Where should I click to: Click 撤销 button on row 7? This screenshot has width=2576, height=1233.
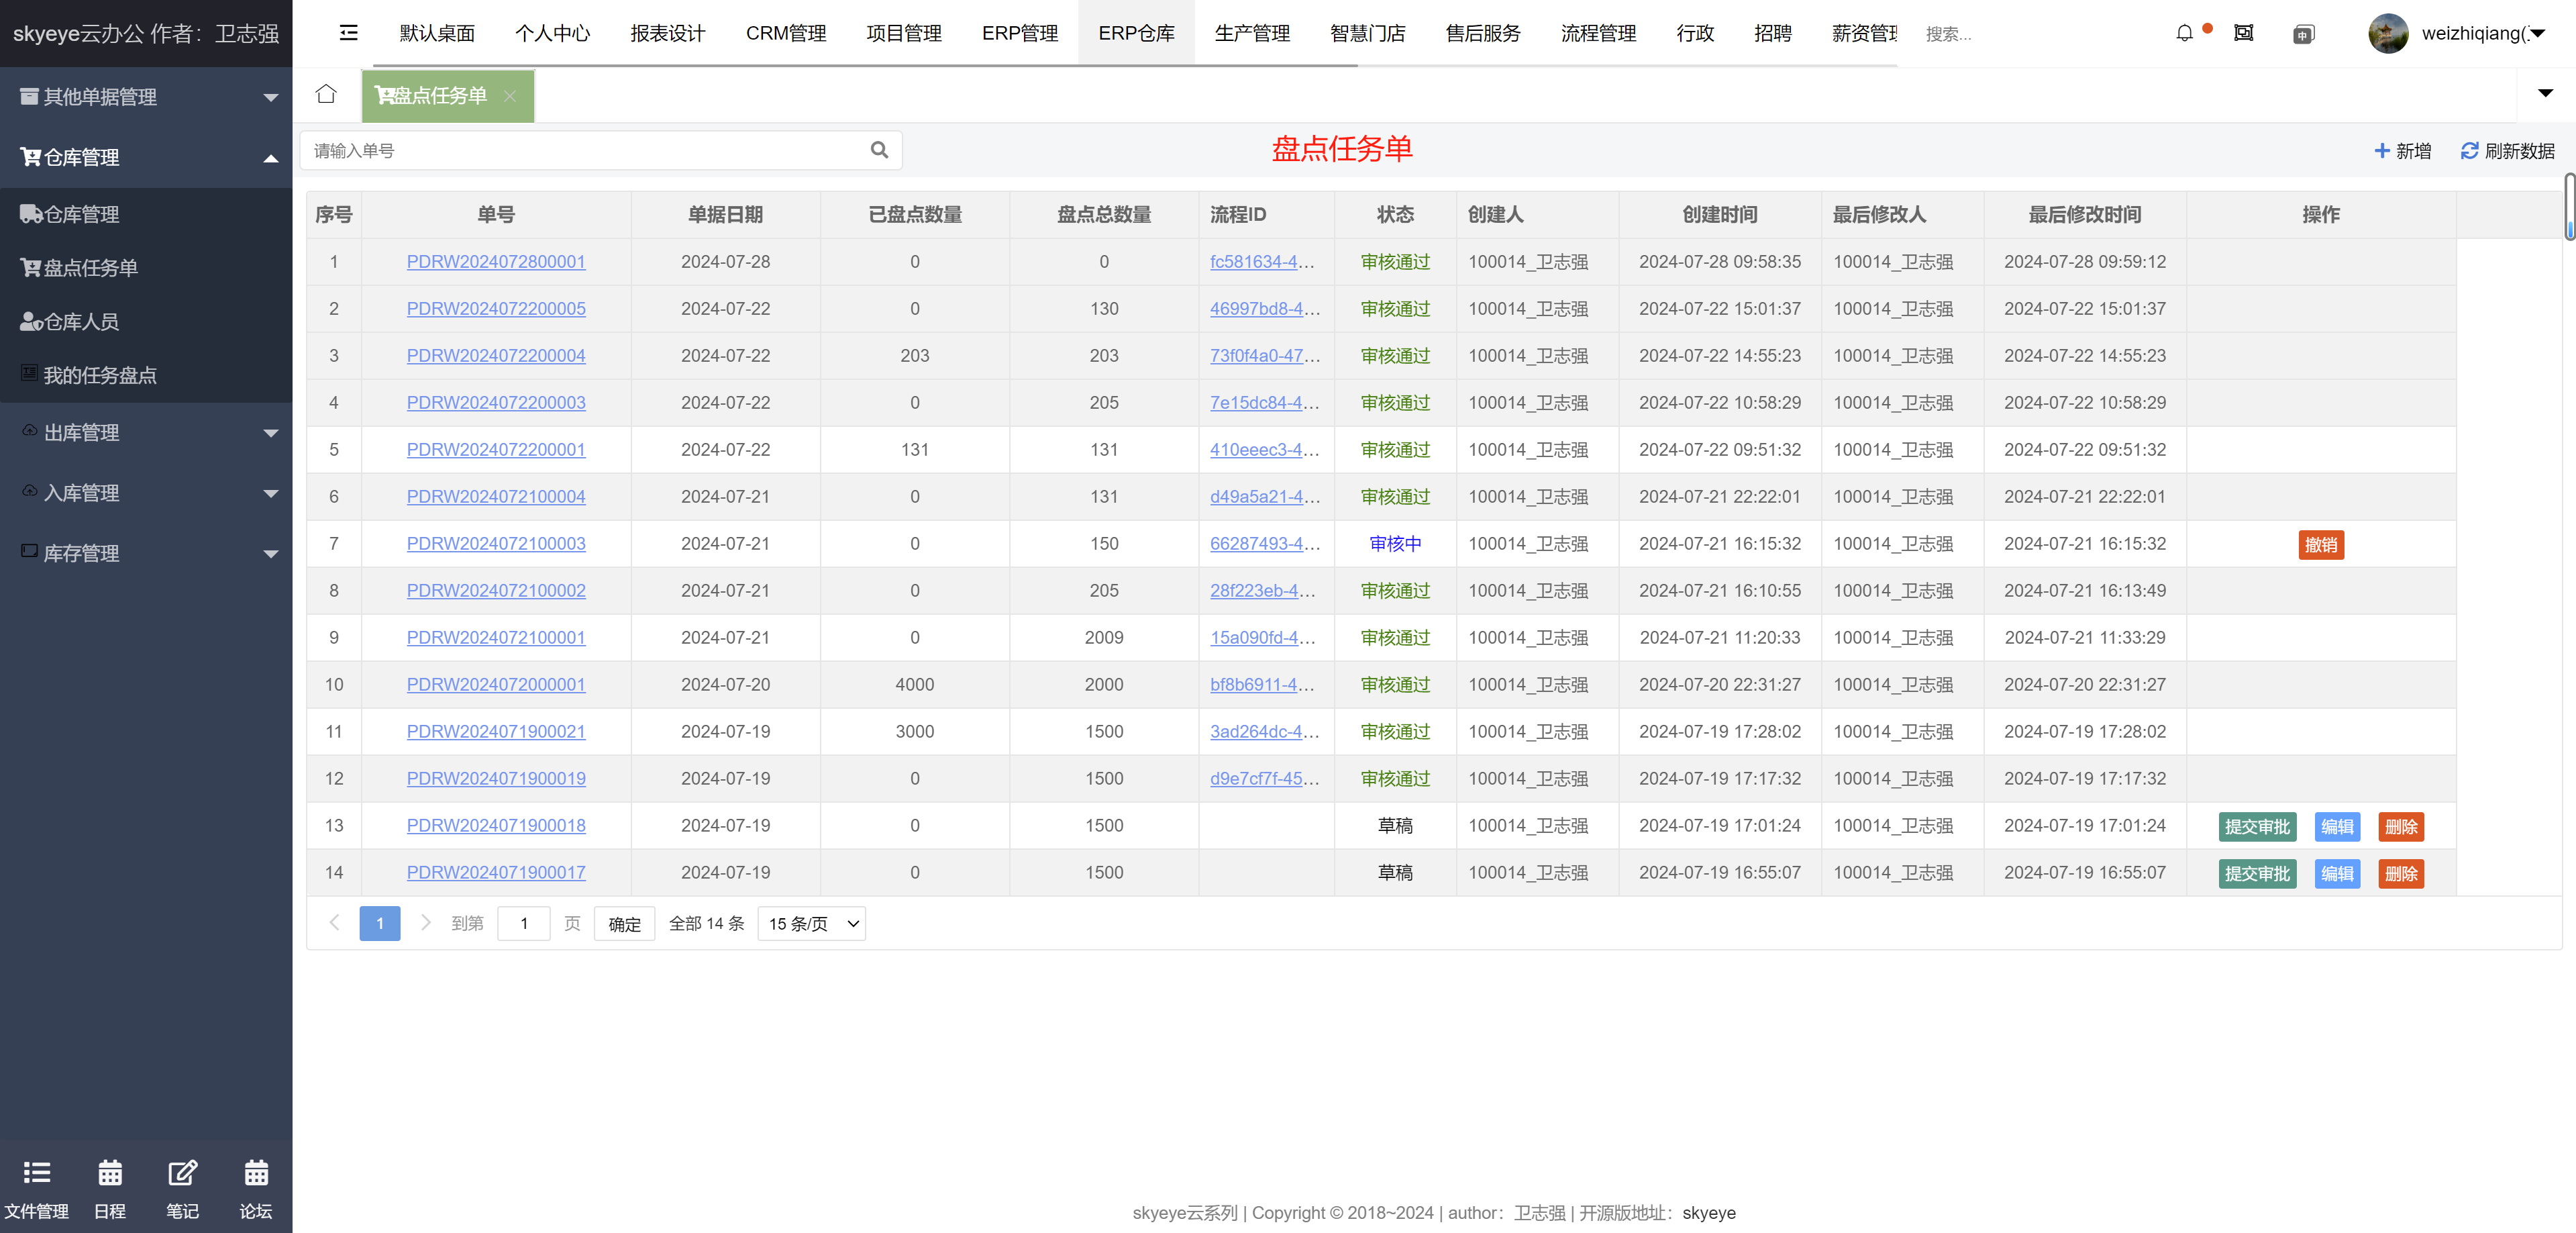(x=2320, y=544)
